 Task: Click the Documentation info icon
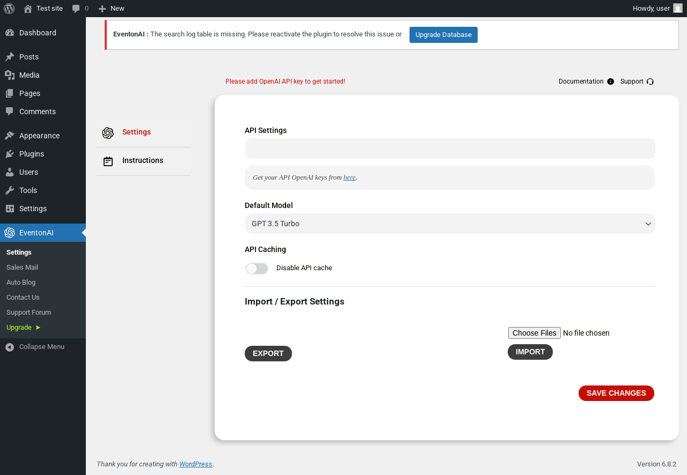click(610, 81)
